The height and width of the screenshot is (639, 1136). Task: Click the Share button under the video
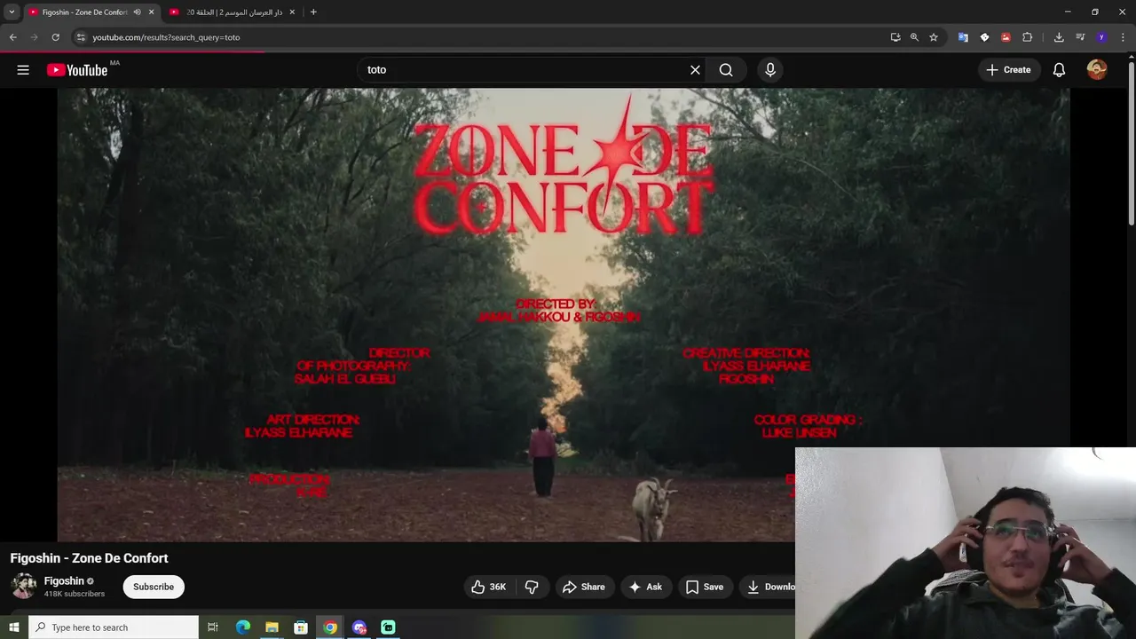(584, 587)
